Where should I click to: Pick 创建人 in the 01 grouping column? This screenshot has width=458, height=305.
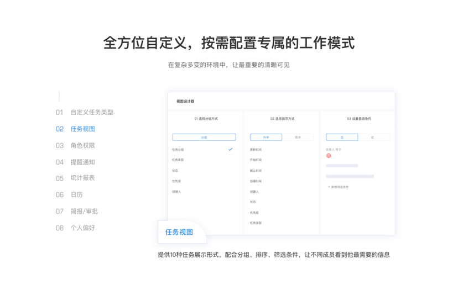pyautogui.click(x=176, y=192)
